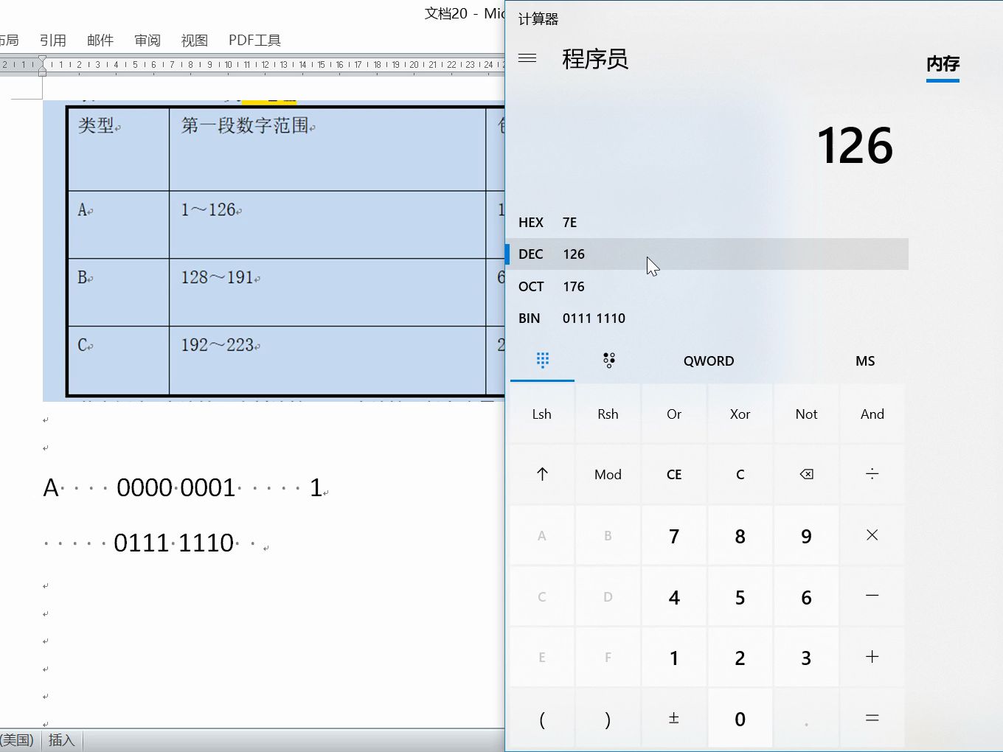Click the plus-minus negate key

673,718
